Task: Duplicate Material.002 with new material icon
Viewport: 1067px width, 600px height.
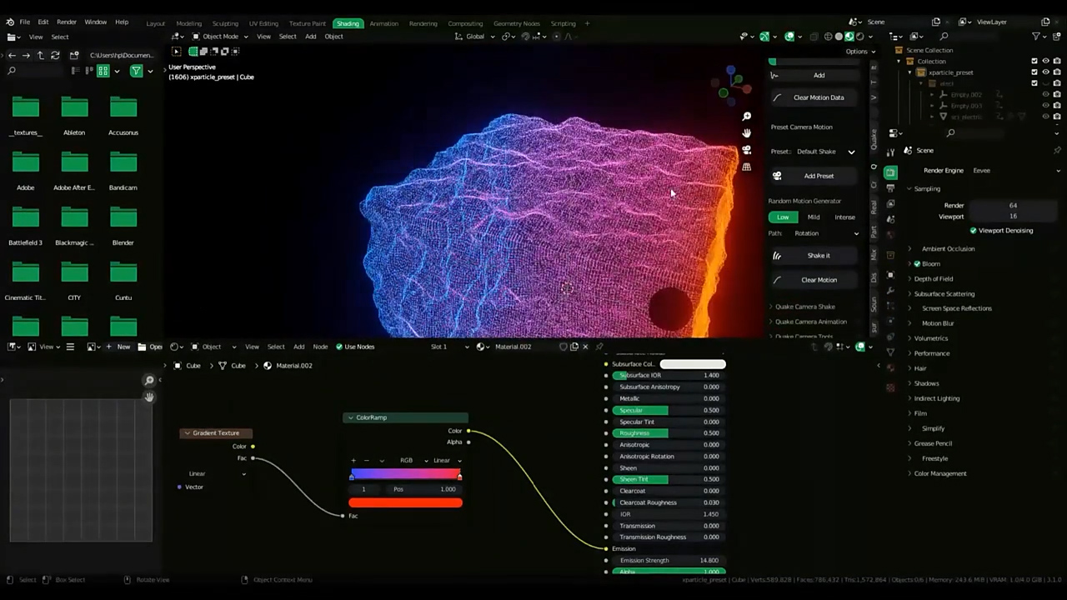Action: tap(574, 347)
